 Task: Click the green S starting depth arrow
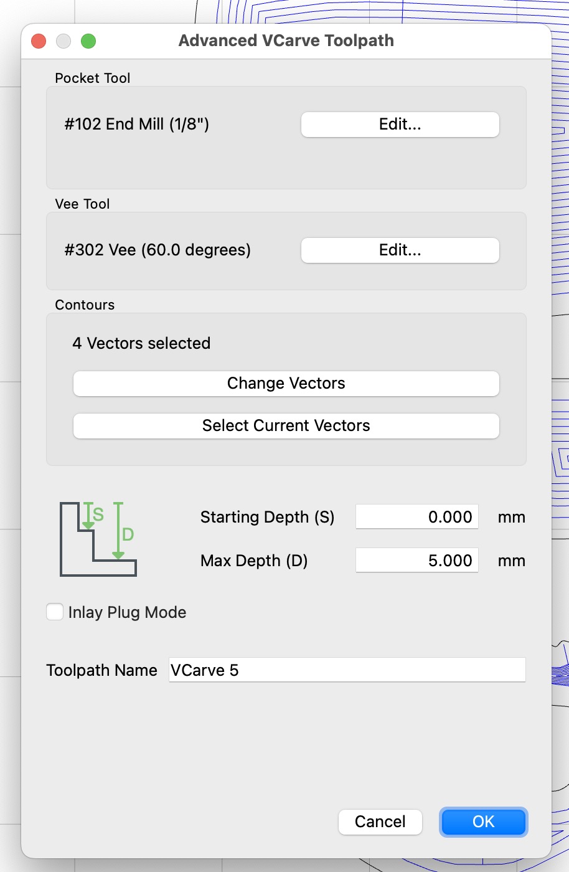point(88,516)
